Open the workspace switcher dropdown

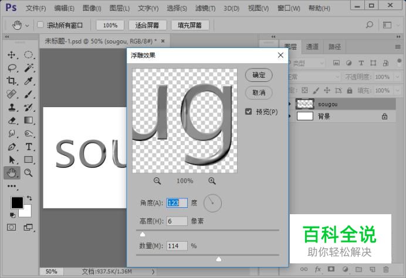click(x=389, y=25)
